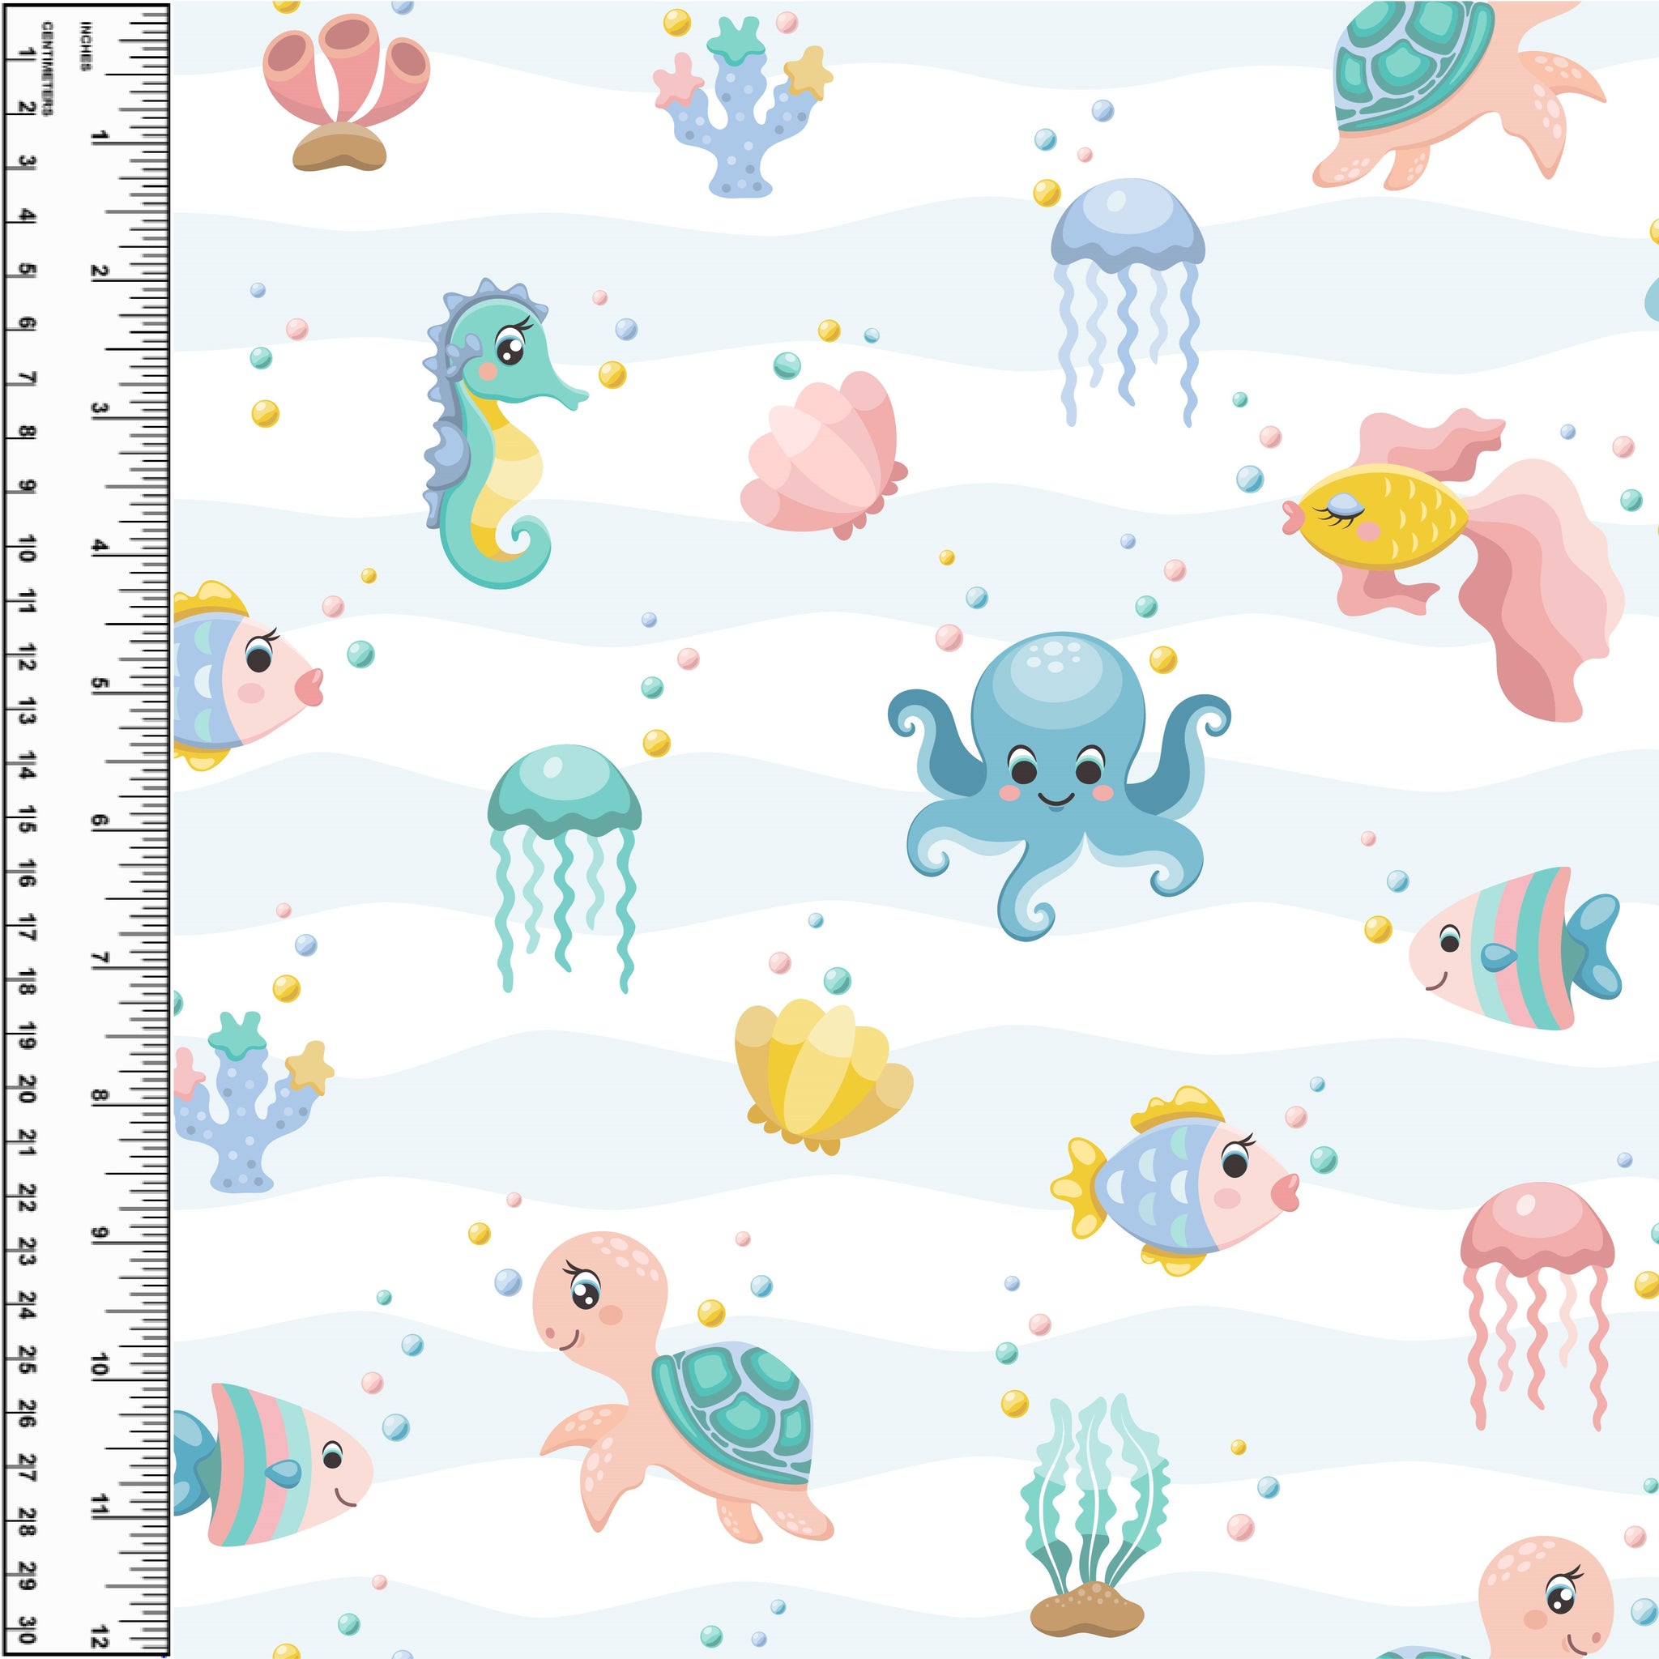Click the INCHES label on the ruler
This screenshot has height=1659, width=1659.
[85, 45]
